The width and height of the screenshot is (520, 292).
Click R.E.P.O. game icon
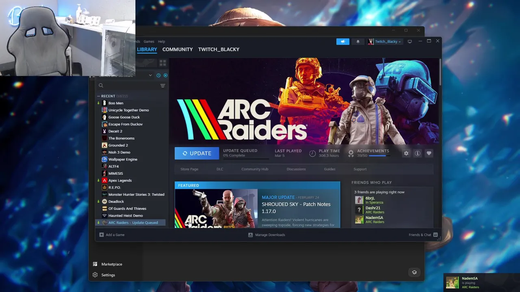(104, 187)
